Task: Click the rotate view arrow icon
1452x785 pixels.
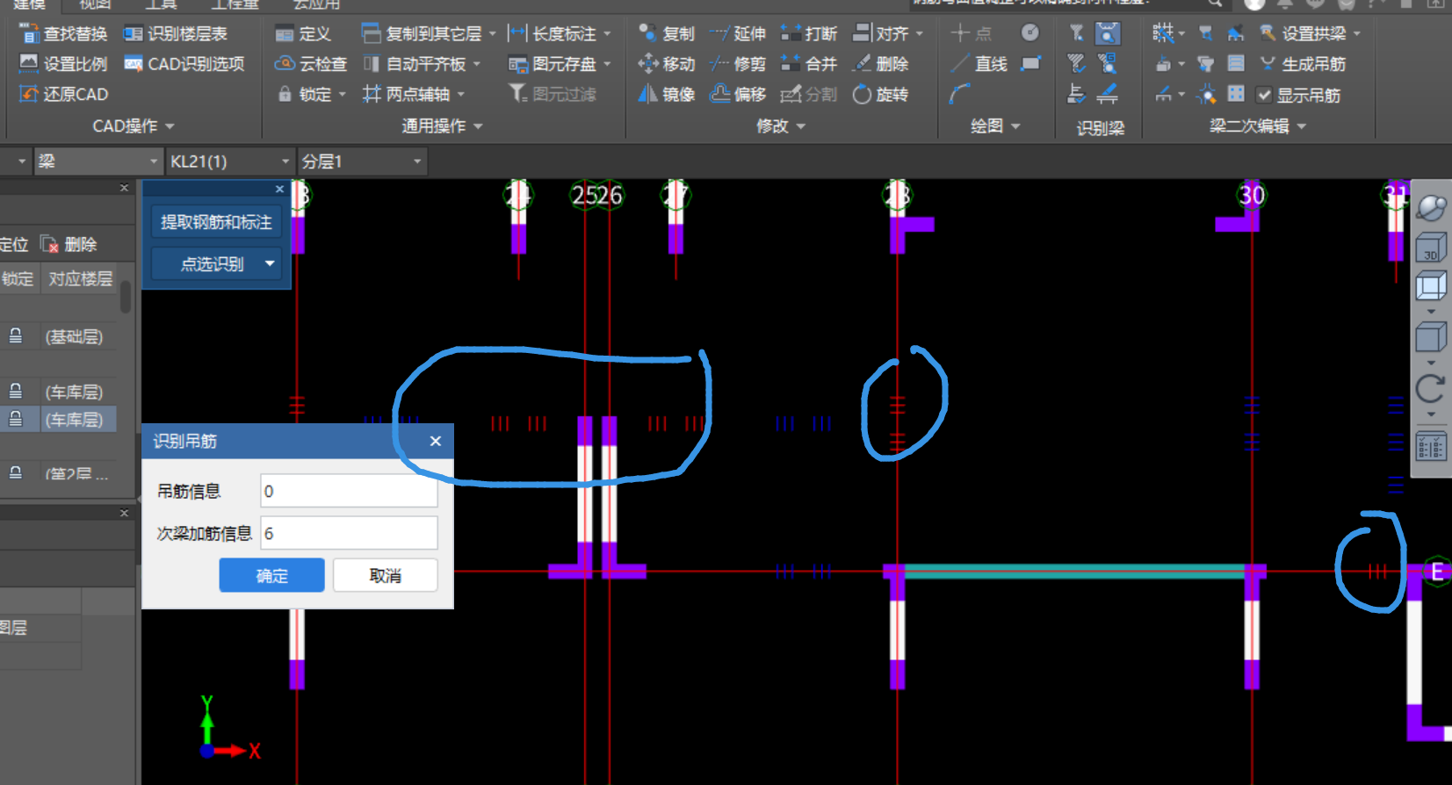Action: coord(1431,388)
